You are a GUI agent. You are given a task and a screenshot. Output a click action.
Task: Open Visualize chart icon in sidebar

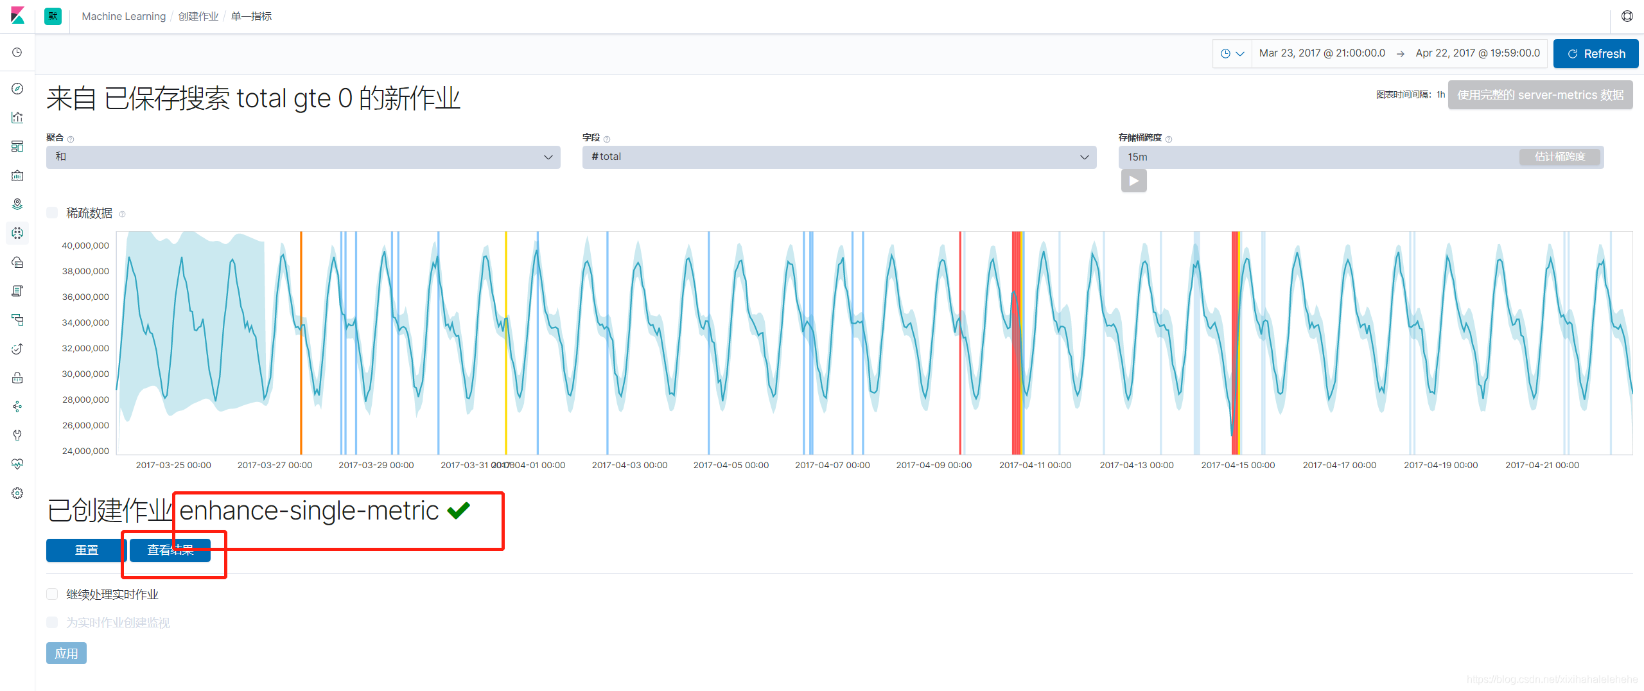click(x=17, y=118)
